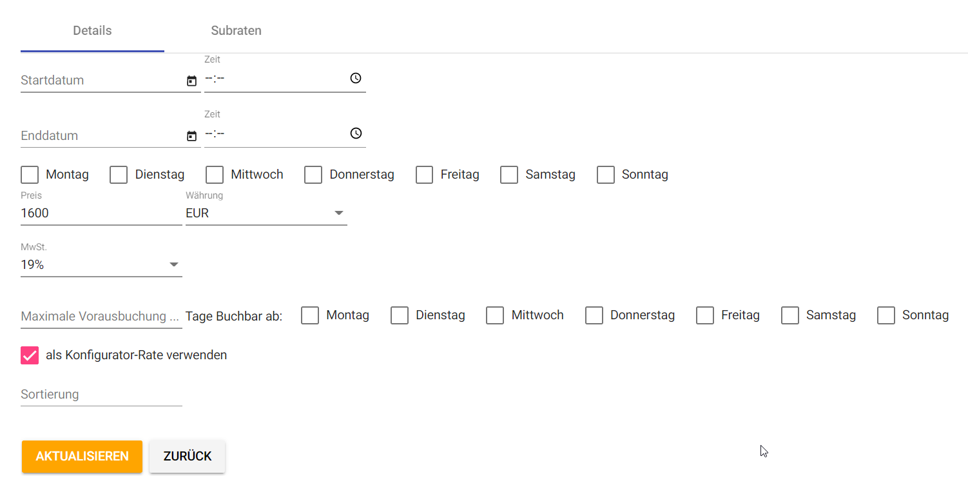
Task: Tick Mittwoch under Tage Buchbar ab
Action: (495, 315)
